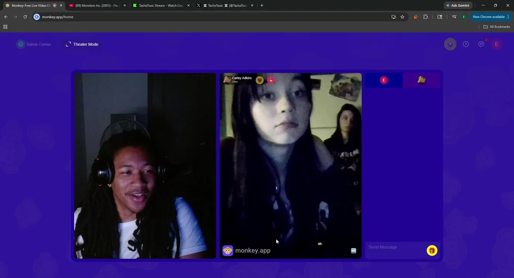Viewport: 514px width, 278px height.
Task: Open the premium crown icon
Action: (450, 44)
